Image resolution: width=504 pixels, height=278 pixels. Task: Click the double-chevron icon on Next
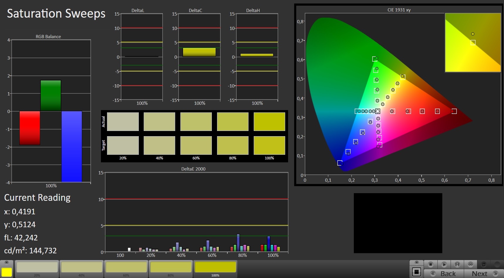(x=496, y=274)
